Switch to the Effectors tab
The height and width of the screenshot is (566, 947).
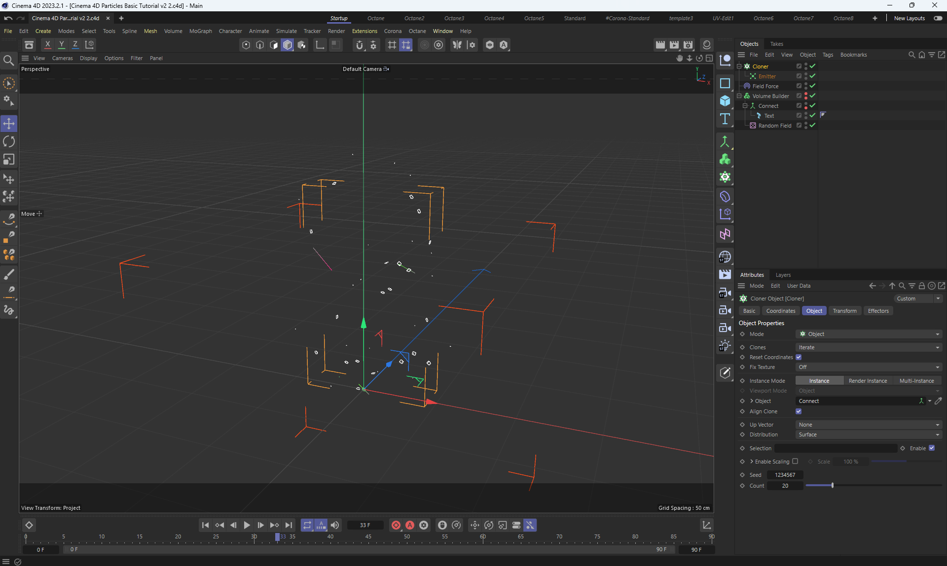click(x=878, y=311)
